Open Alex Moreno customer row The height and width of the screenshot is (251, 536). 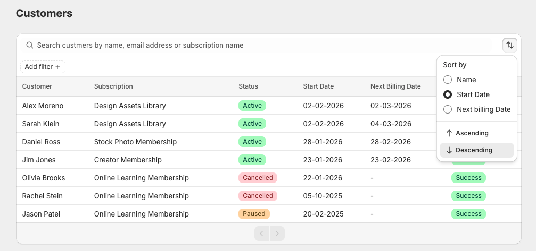[x=43, y=106]
